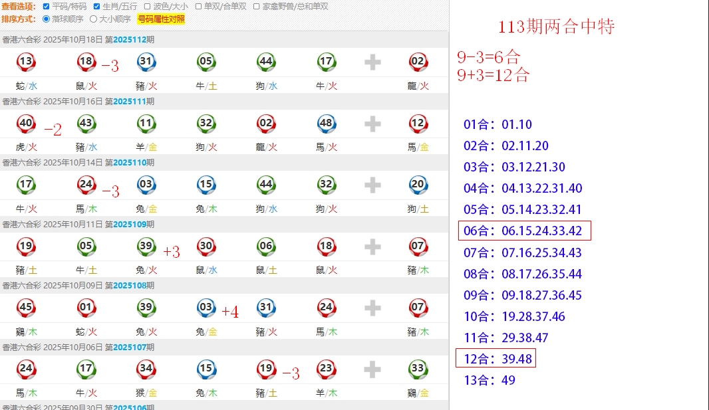709x410 pixels.
Task: Click the yellow 号码属性对照 link
Action: pyautogui.click(x=161, y=19)
